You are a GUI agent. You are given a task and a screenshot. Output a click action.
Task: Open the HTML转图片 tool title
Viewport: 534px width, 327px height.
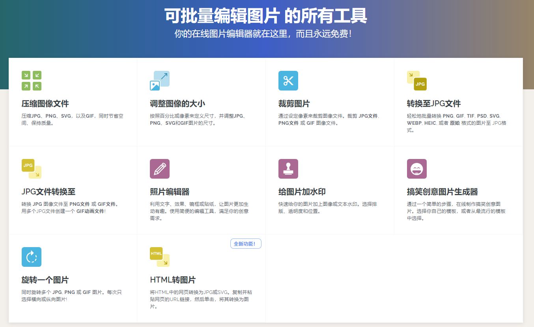173,280
